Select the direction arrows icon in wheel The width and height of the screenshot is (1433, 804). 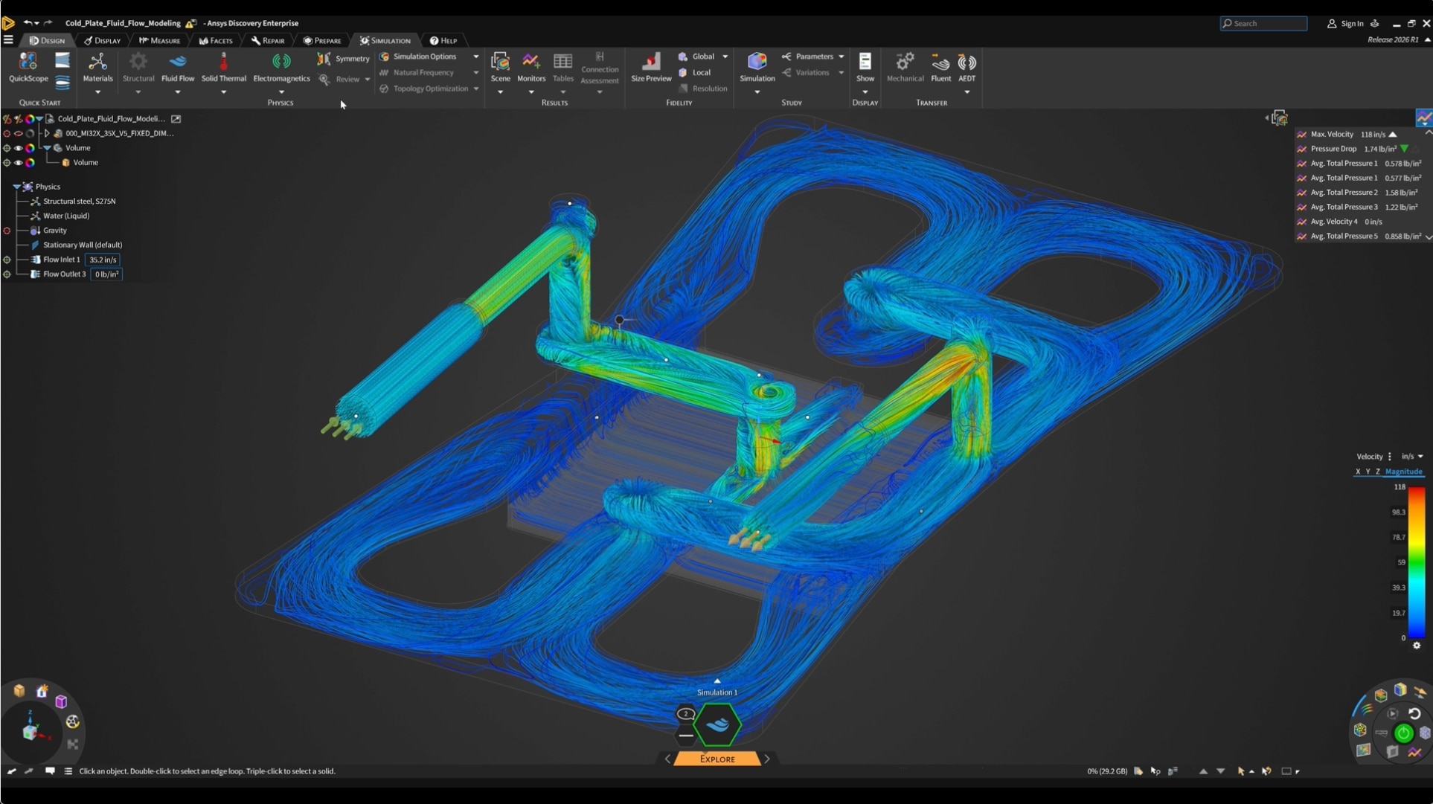(x=1420, y=693)
